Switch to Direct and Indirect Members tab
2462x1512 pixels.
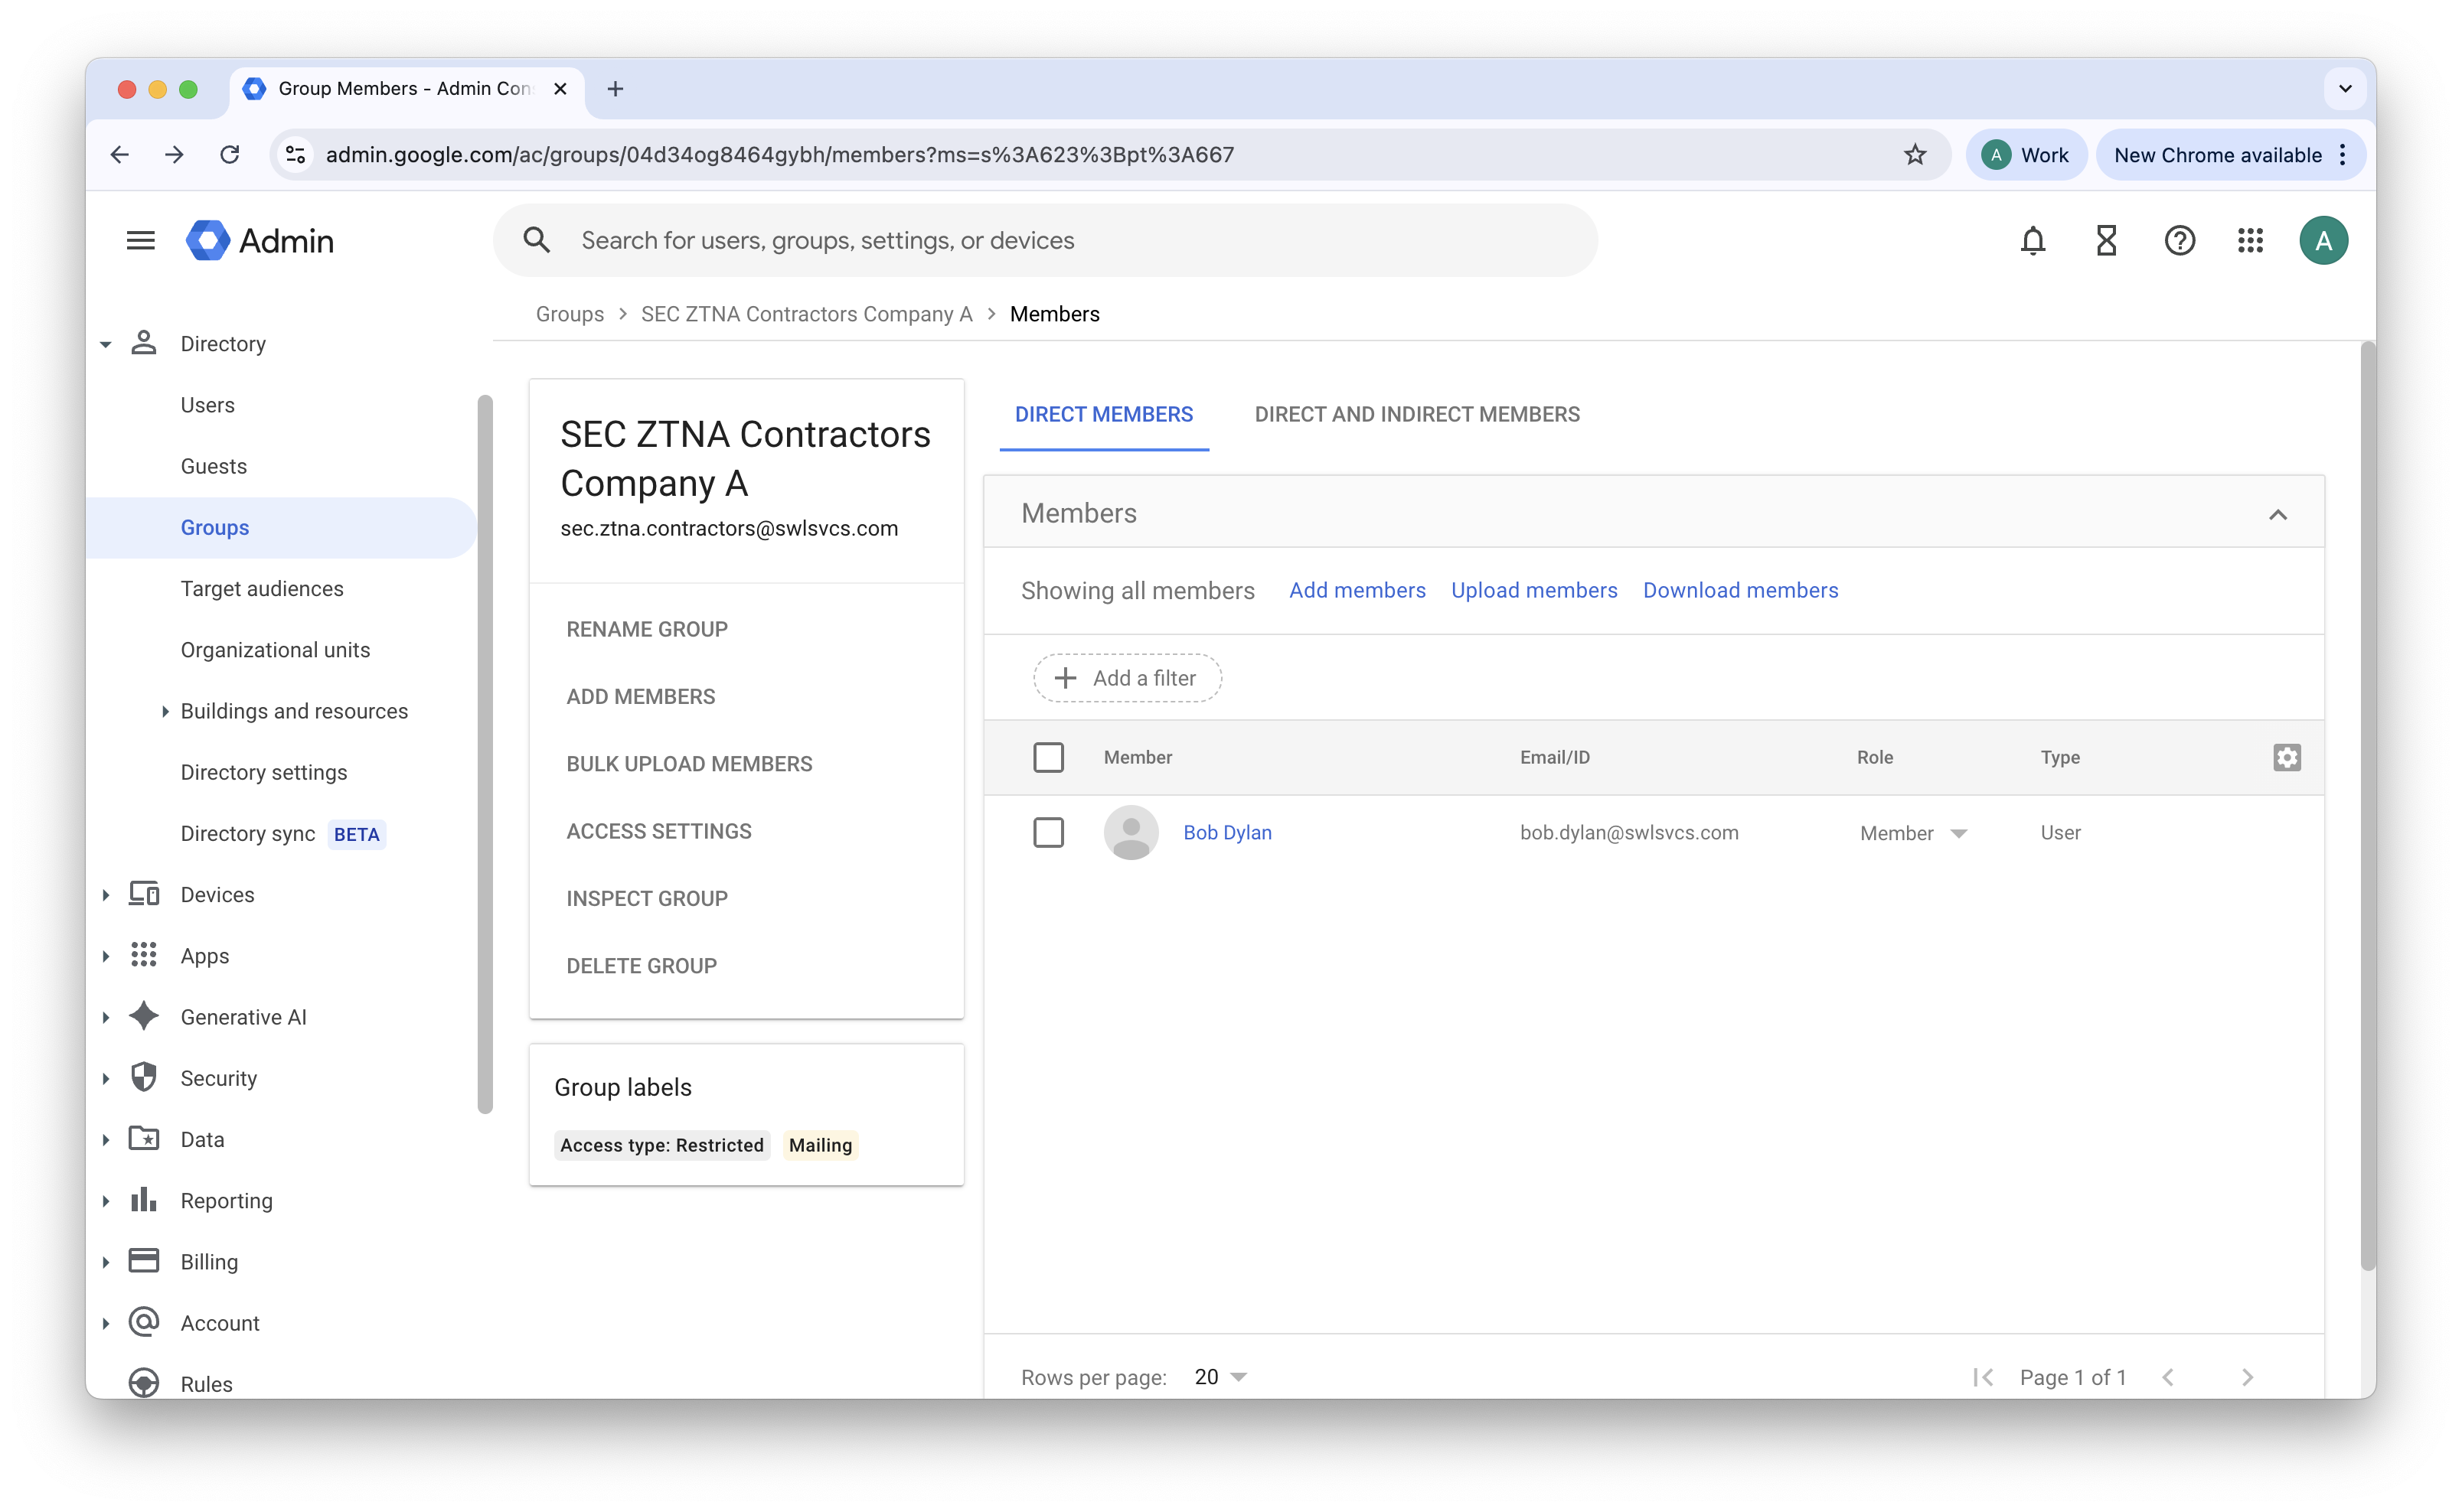1416,415
